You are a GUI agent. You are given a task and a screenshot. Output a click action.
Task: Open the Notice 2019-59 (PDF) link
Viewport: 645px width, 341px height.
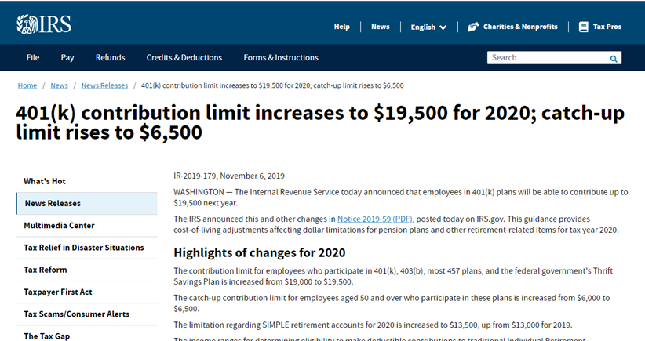click(375, 219)
